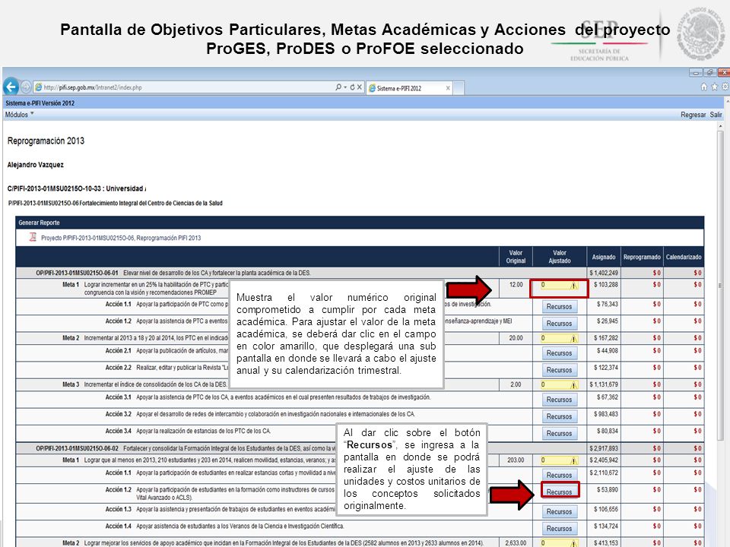The image size is (730, 547).
Task: Click the Valor Ajustado column header
Action: pyautogui.click(x=559, y=257)
